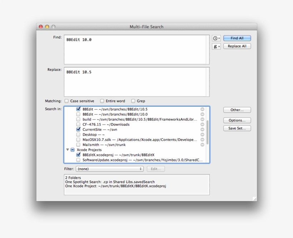
Task: Check the MacOSX10.7.sdk entry
Action: pyautogui.click(x=78, y=140)
